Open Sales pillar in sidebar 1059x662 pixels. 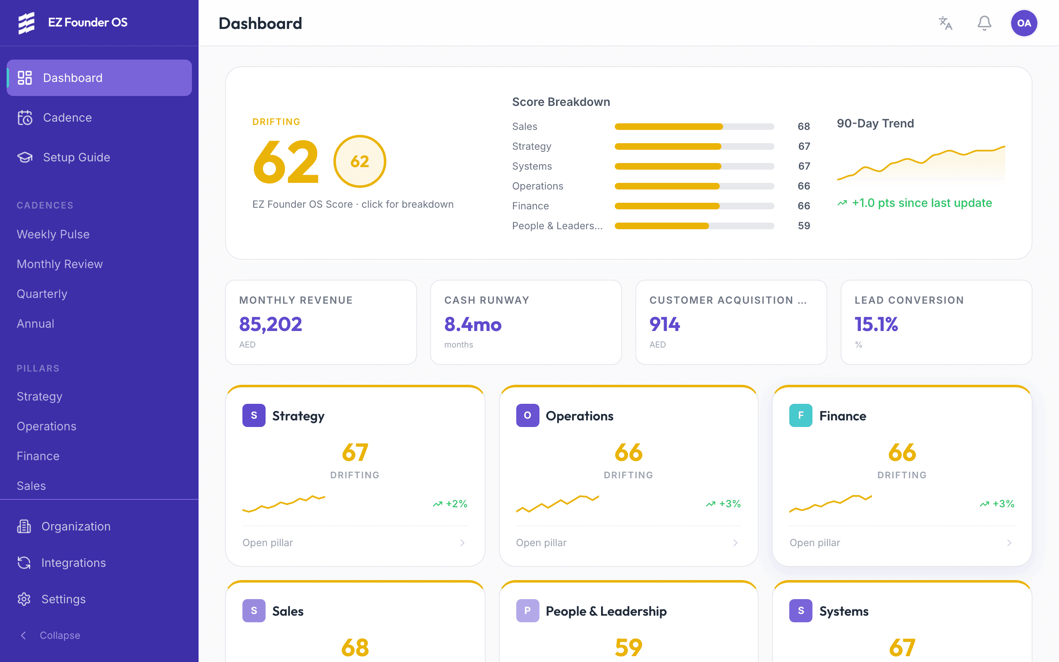click(x=31, y=486)
